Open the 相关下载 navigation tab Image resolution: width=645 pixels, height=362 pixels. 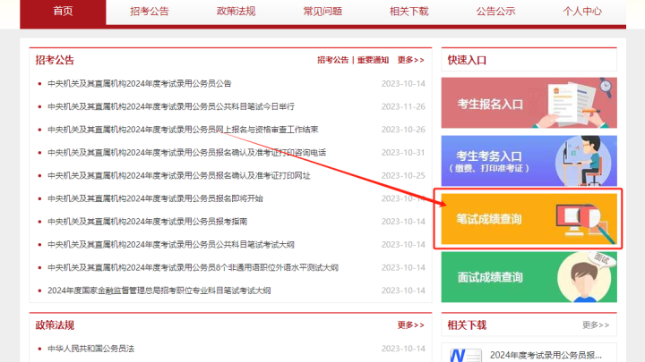[408, 12]
